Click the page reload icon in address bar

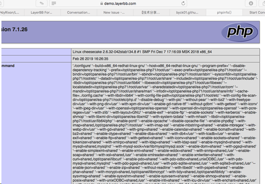(183, 3)
